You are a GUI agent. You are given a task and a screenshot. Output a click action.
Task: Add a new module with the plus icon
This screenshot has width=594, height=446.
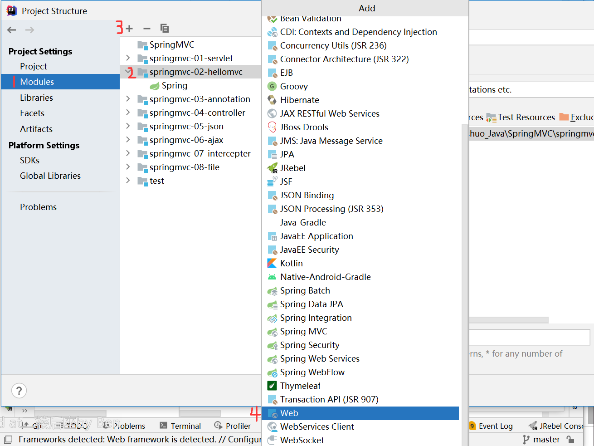coord(130,28)
